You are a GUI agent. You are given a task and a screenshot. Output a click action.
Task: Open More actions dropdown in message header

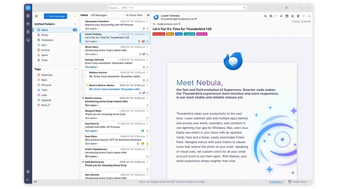tap(303, 16)
